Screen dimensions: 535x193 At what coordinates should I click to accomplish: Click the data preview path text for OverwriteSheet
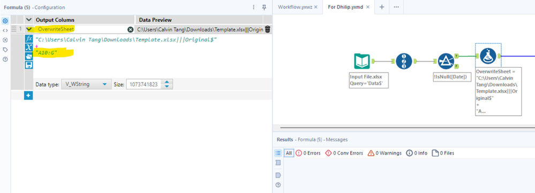pos(200,29)
